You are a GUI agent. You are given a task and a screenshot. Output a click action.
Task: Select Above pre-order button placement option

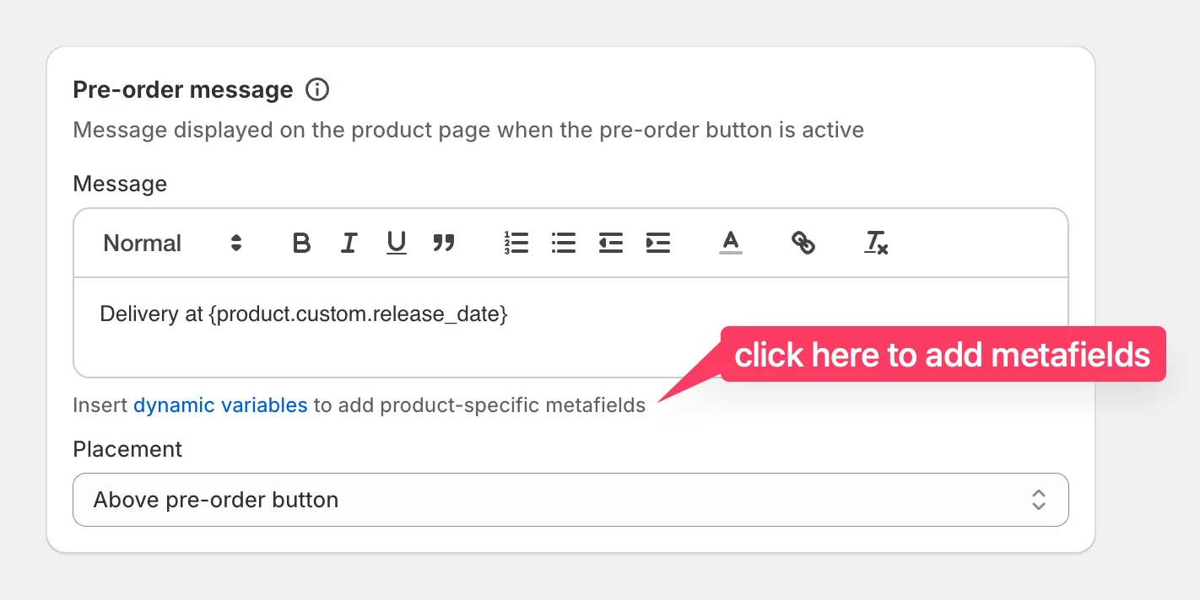pyautogui.click(x=217, y=500)
